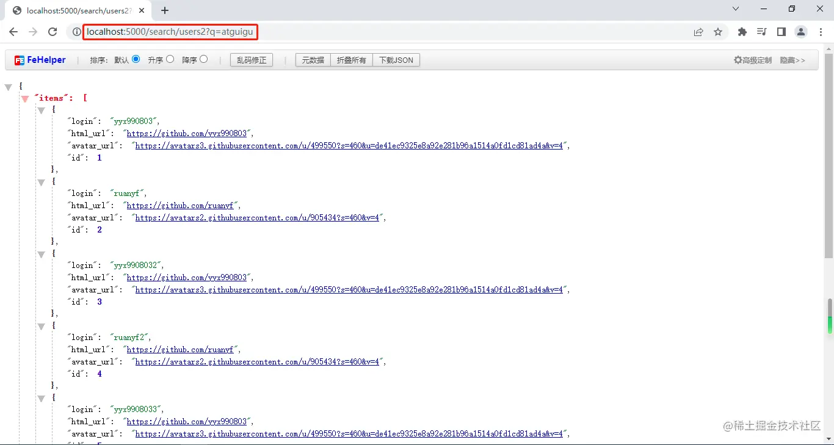This screenshot has width=834, height=445.
Task: Share this page via the share icon
Action: click(x=698, y=32)
